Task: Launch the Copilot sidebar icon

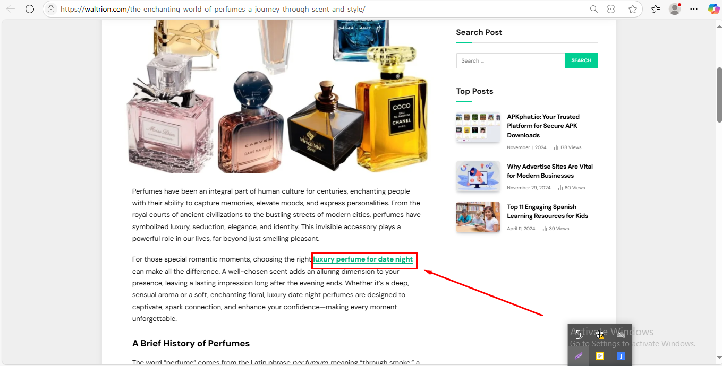Action: click(x=713, y=9)
